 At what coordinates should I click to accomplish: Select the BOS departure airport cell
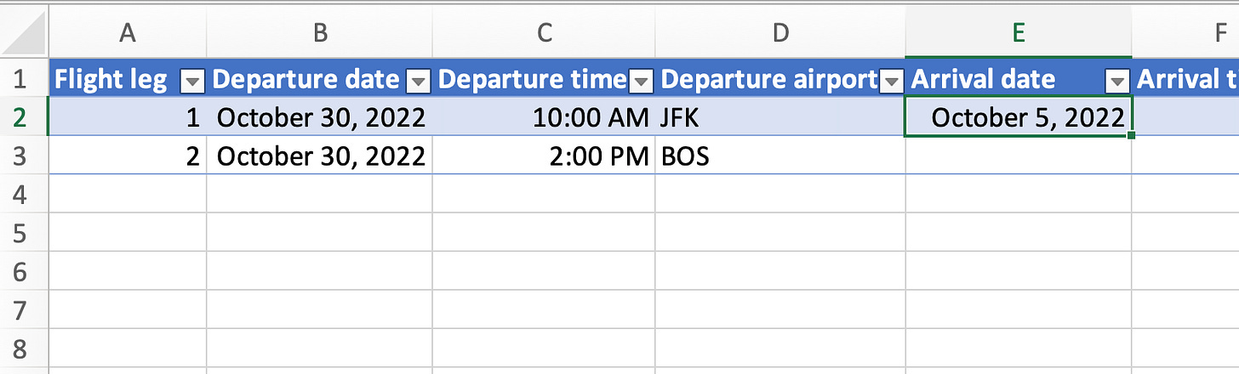pos(780,156)
